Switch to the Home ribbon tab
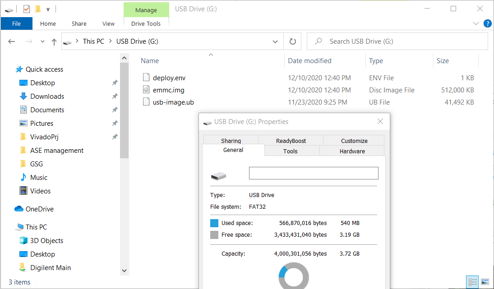The image size is (494, 289). point(48,23)
